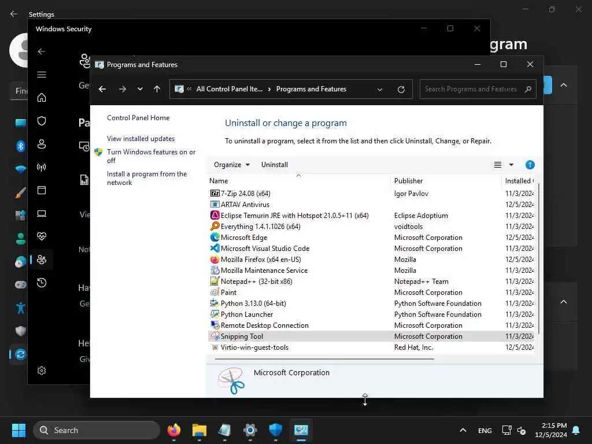Open the Organize dropdown menu
Image resolution: width=592 pixels, height=444 pixels.
[232, 165]
